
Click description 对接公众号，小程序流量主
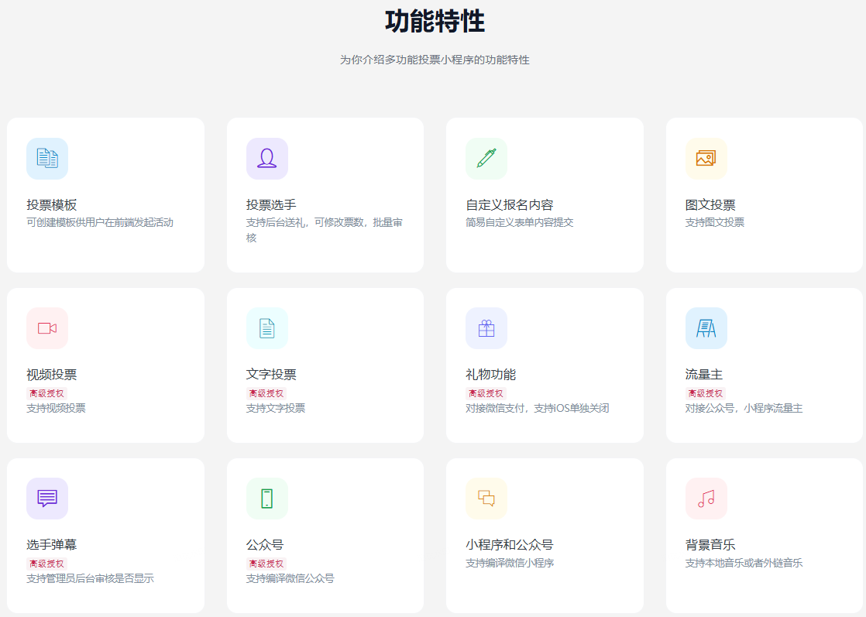click(744, 409)
